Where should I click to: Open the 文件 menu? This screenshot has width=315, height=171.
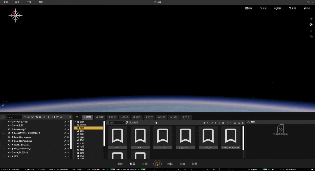click(x=6, y=2)
